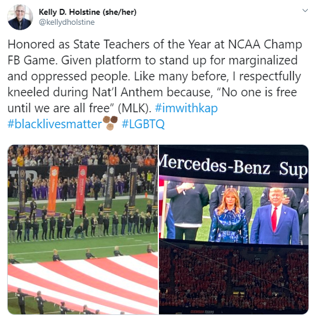Viewport: 312px width, 325px height.
Task: Click the Mercedes-Benz sign in right photo
Action: pos(233,166)
